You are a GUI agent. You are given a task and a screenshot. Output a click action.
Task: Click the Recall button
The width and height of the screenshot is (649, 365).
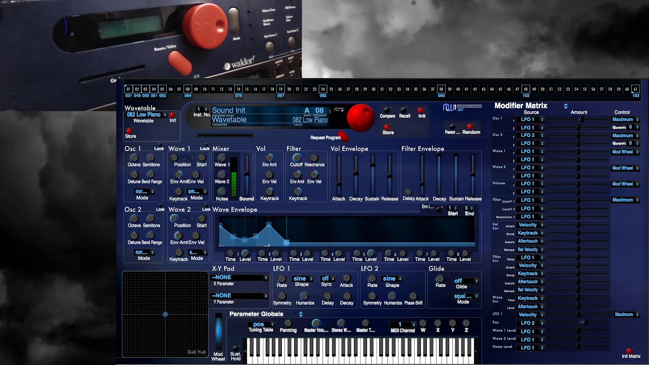[x=404, y=110]
